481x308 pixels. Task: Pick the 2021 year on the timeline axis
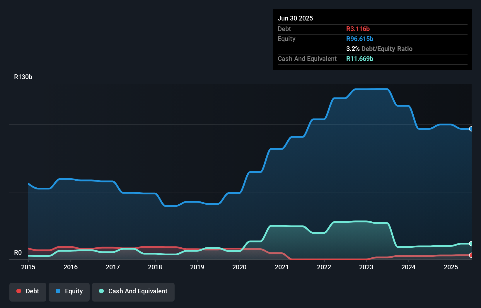pyautogui.click(x=282, y=267)
